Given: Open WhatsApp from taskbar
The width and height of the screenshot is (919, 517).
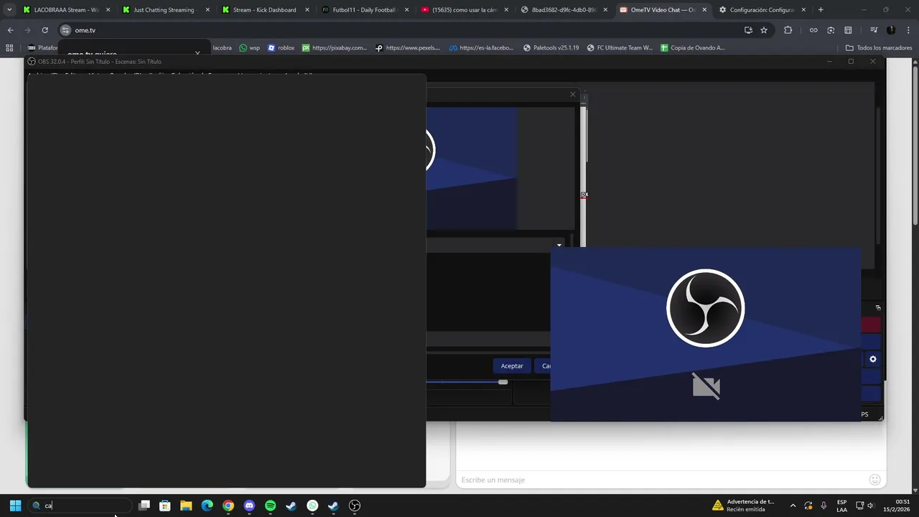Looking at the screenshot, I should coord(312,506).
